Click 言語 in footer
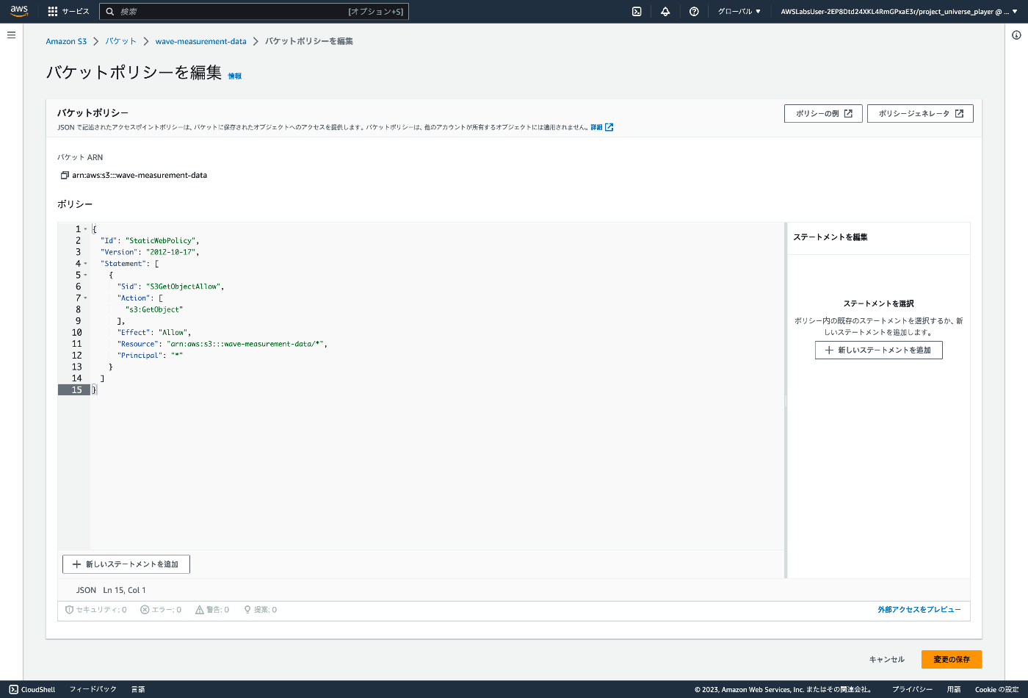 coord(138,689)
